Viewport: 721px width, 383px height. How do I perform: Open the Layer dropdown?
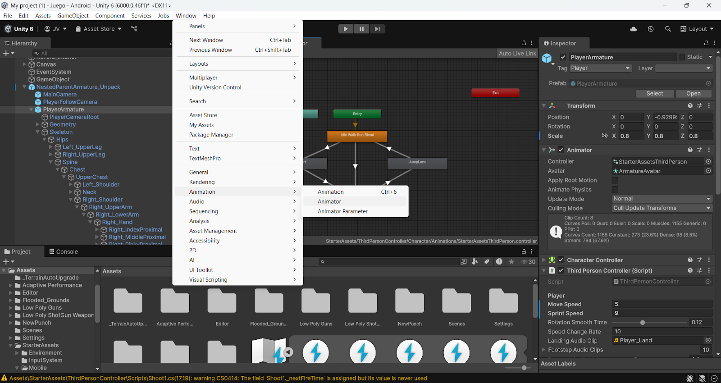(684, 68)
